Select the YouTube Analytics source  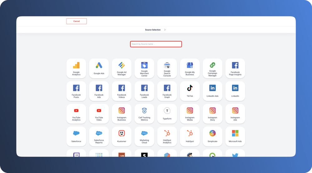click(76, 114)
